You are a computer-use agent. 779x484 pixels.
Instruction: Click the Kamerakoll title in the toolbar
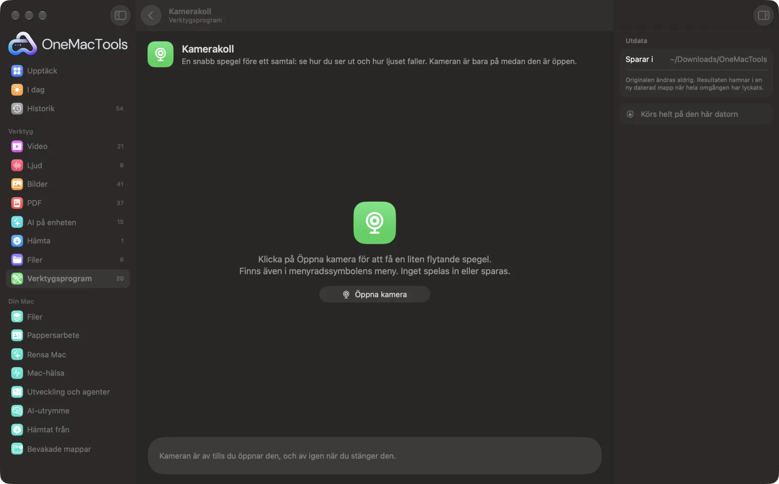click(x=190, y=11)
